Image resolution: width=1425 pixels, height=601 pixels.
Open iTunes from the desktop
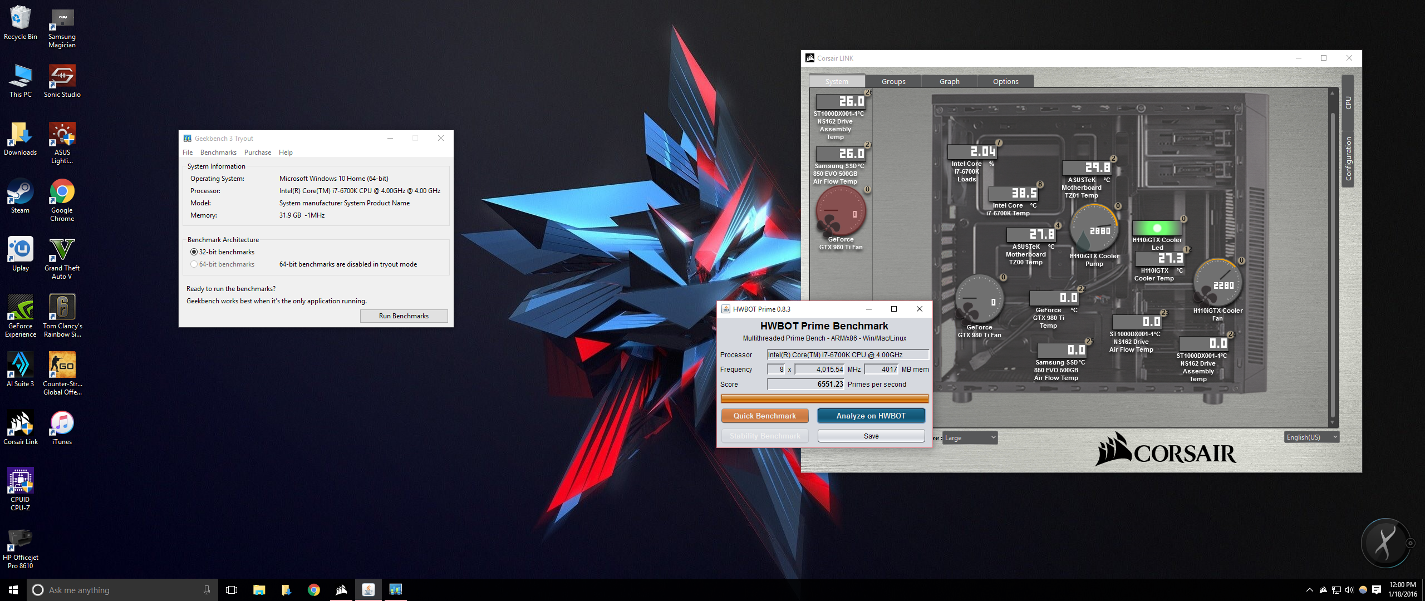62,428
